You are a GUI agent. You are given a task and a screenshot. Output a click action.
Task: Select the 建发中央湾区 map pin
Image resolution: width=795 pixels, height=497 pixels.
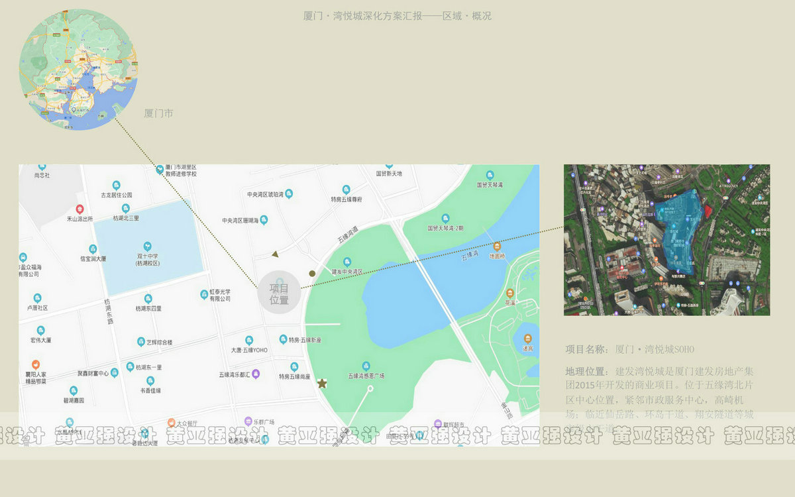pyautogui.click(x=347, y=262)
